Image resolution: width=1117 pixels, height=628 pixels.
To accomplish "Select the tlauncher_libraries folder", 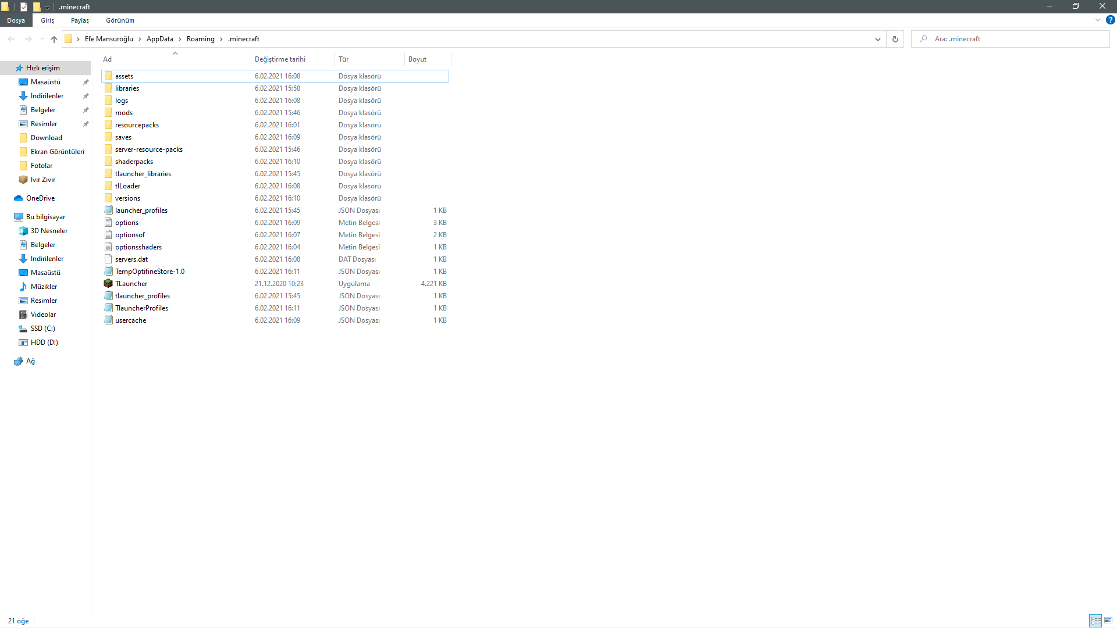I will click(x=275, y=174).
